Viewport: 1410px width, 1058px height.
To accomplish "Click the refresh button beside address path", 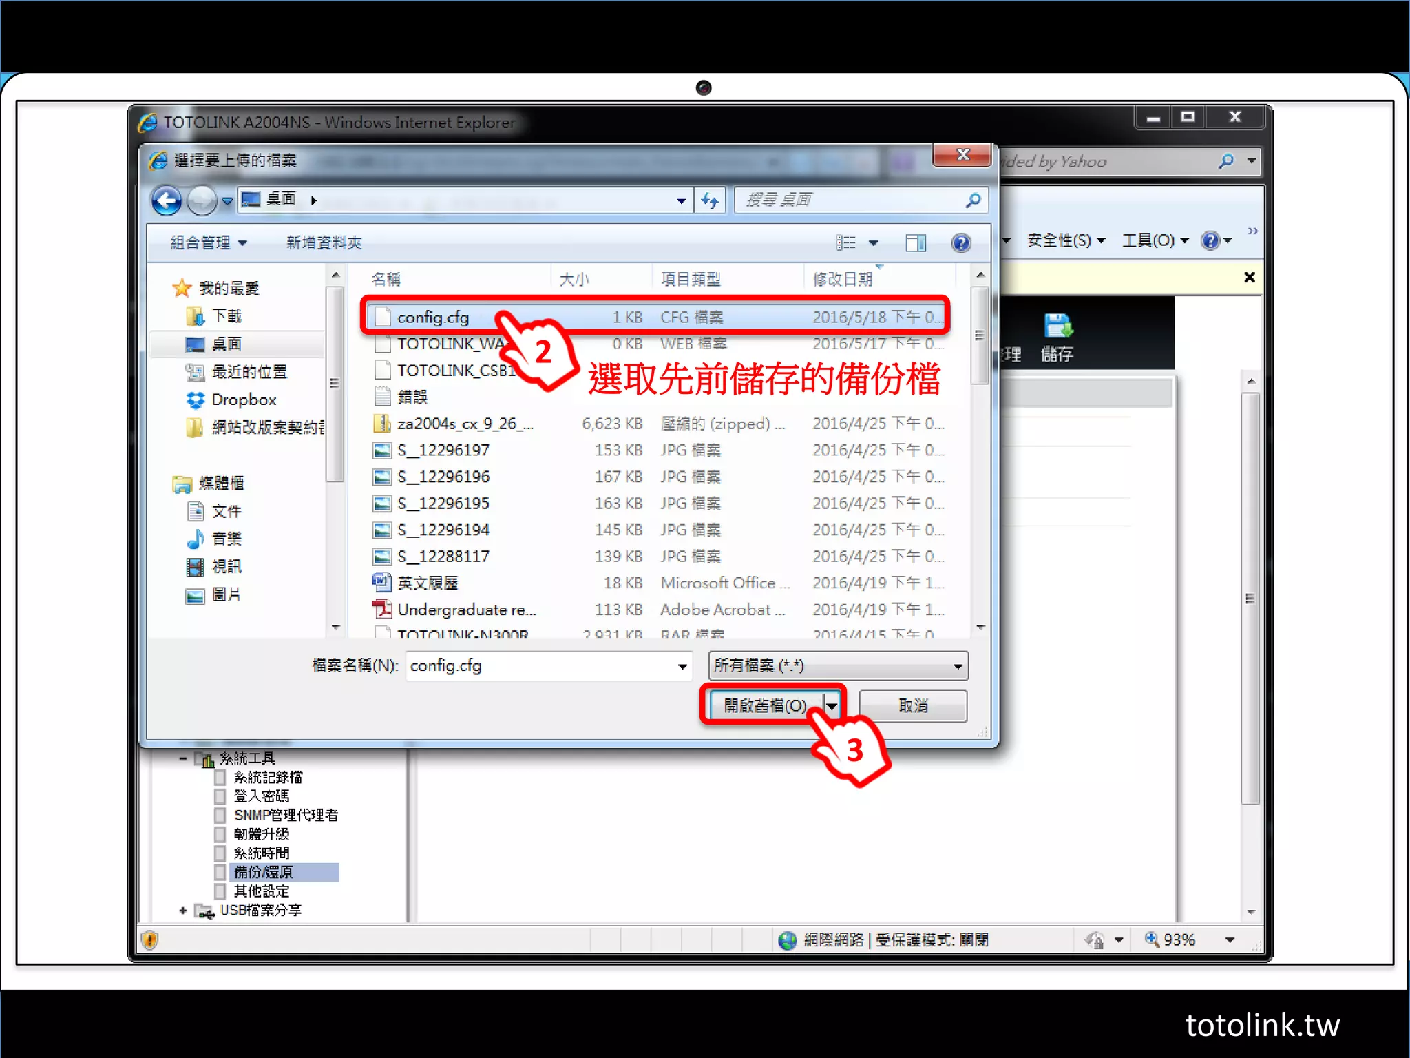I will click(x=710, y=200).
